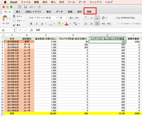The width and height of the screenshot is (142, 116).
Task: Align text left
Action: [x=86, y=23]
